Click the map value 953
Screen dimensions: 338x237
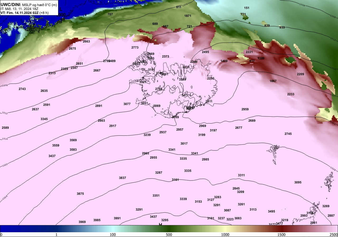(282, 27)
